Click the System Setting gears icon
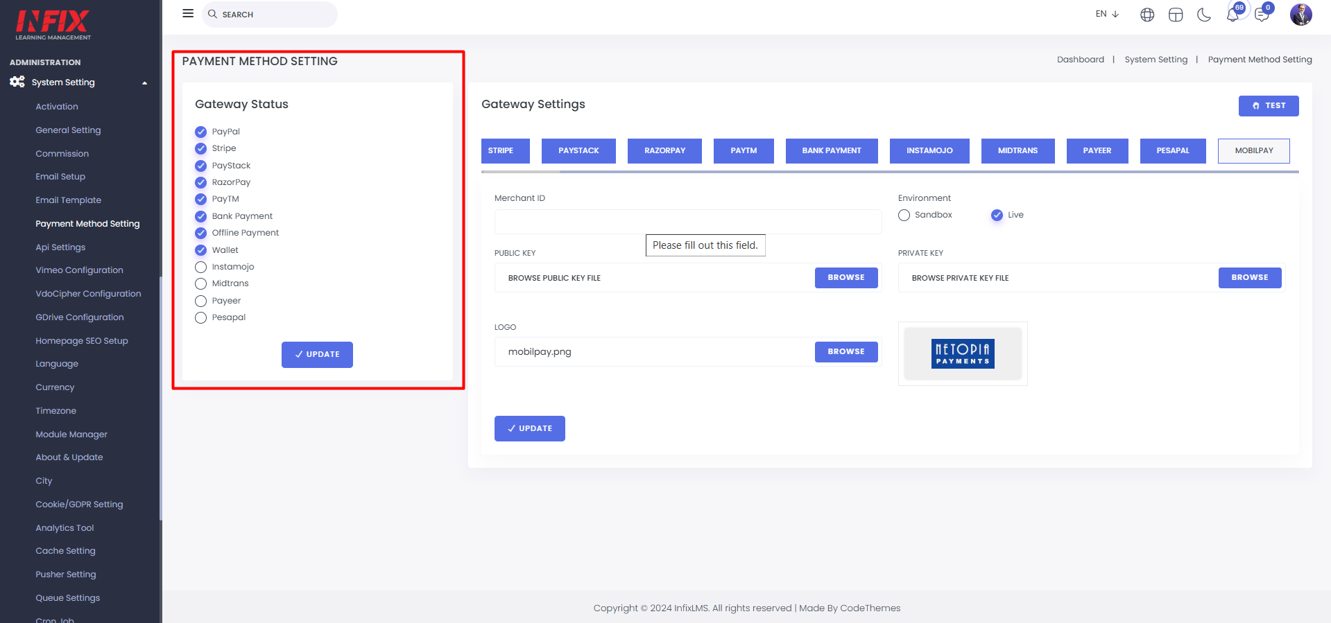 point(17,82)
